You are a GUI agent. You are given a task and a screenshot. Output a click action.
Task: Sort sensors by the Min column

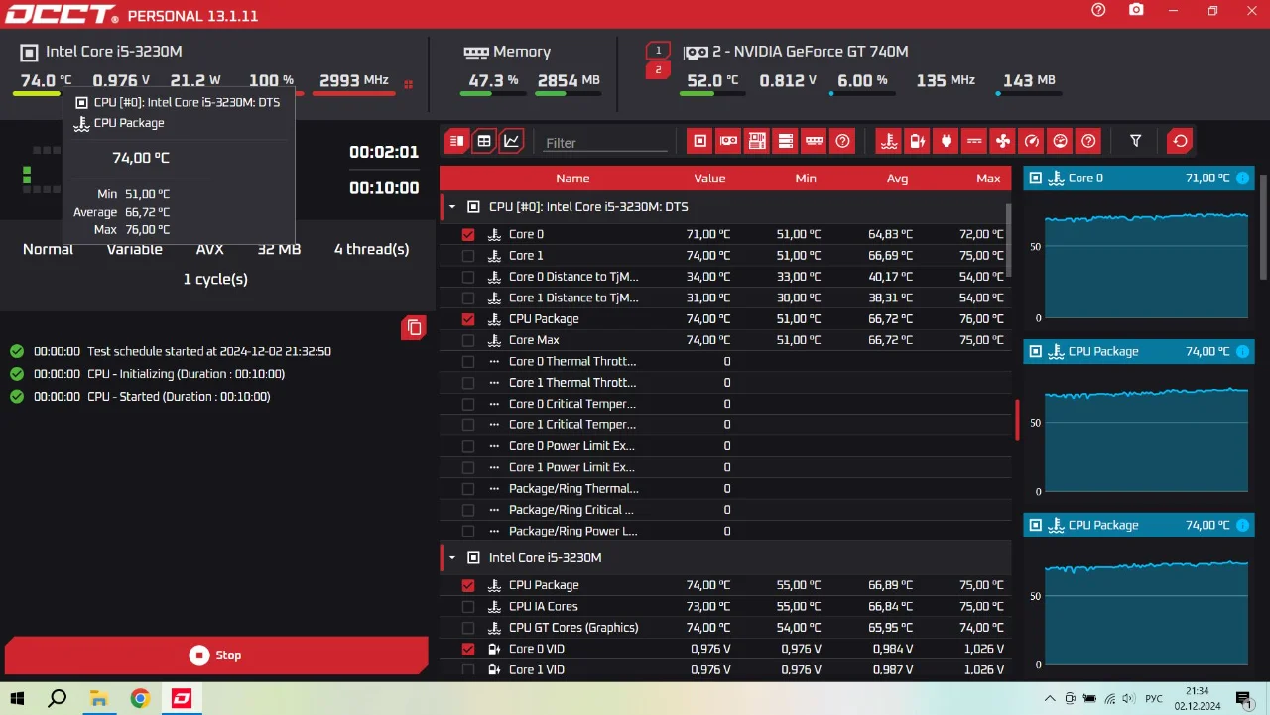click(806, 179)
